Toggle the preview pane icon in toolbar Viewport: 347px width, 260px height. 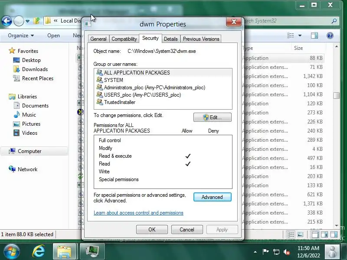[314, 36]
